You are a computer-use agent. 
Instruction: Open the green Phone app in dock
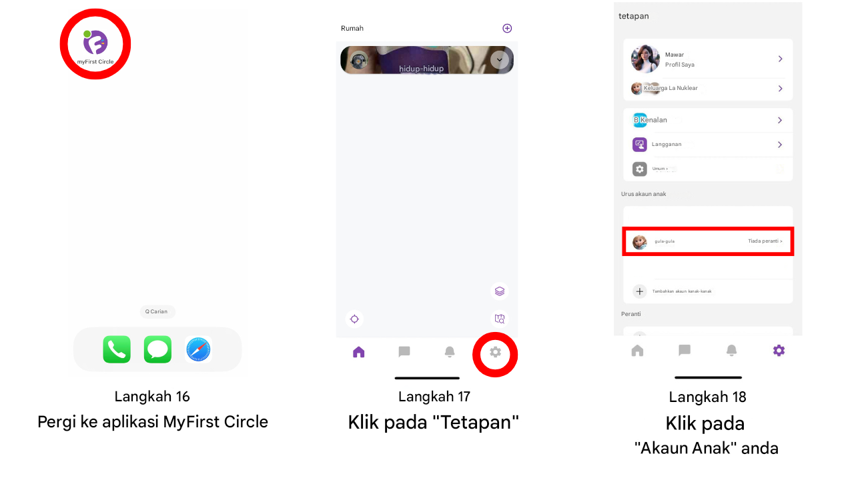coord(117,349)
